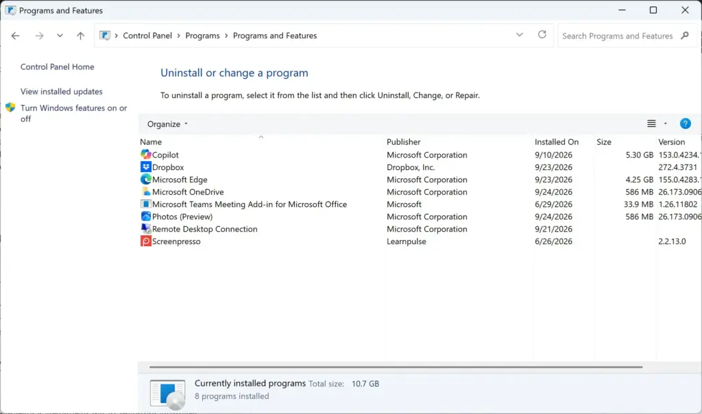702x414 pixels.
Task: Expand breadcrumb chevron after Control Panel
Action: tap(178, 36)
